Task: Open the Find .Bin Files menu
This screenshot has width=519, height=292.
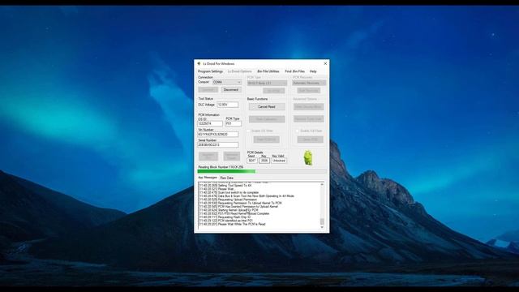Action: [294, 71]
